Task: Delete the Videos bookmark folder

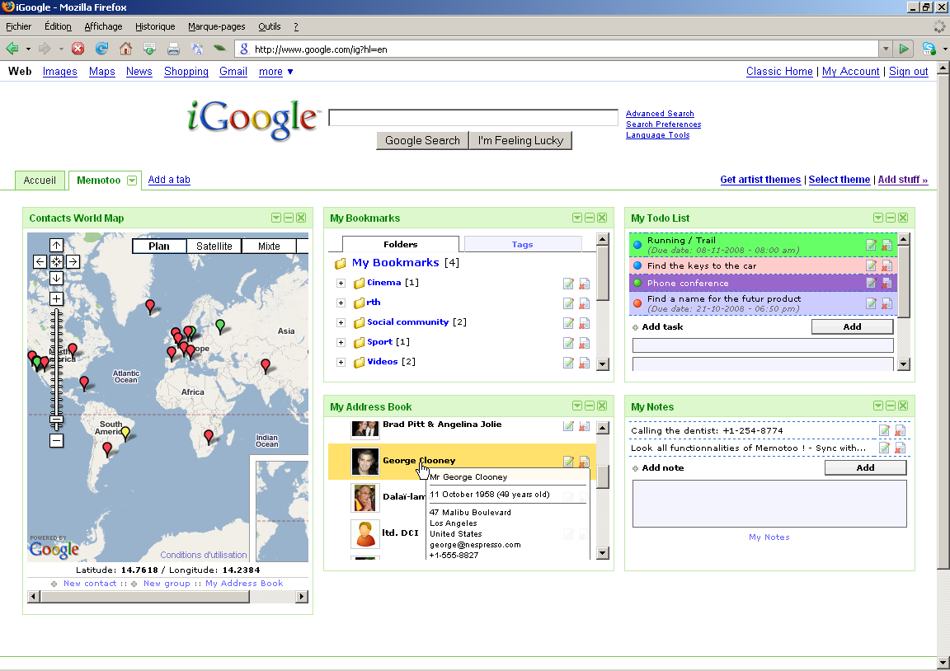Action: [x=584, y=363]
